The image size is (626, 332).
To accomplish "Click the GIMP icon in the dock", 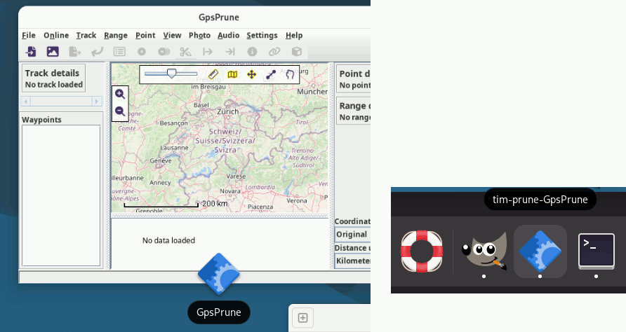I will [x=484, y=251].
